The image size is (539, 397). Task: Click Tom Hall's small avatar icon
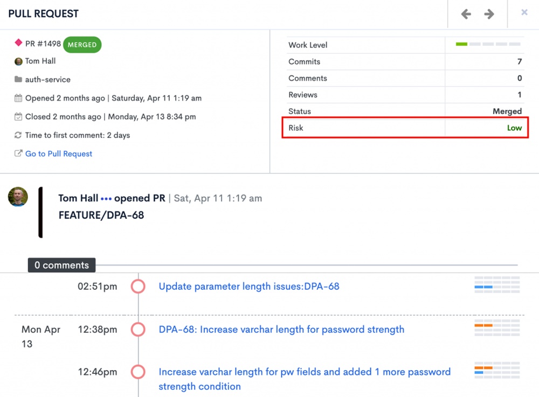pos(18,61)
